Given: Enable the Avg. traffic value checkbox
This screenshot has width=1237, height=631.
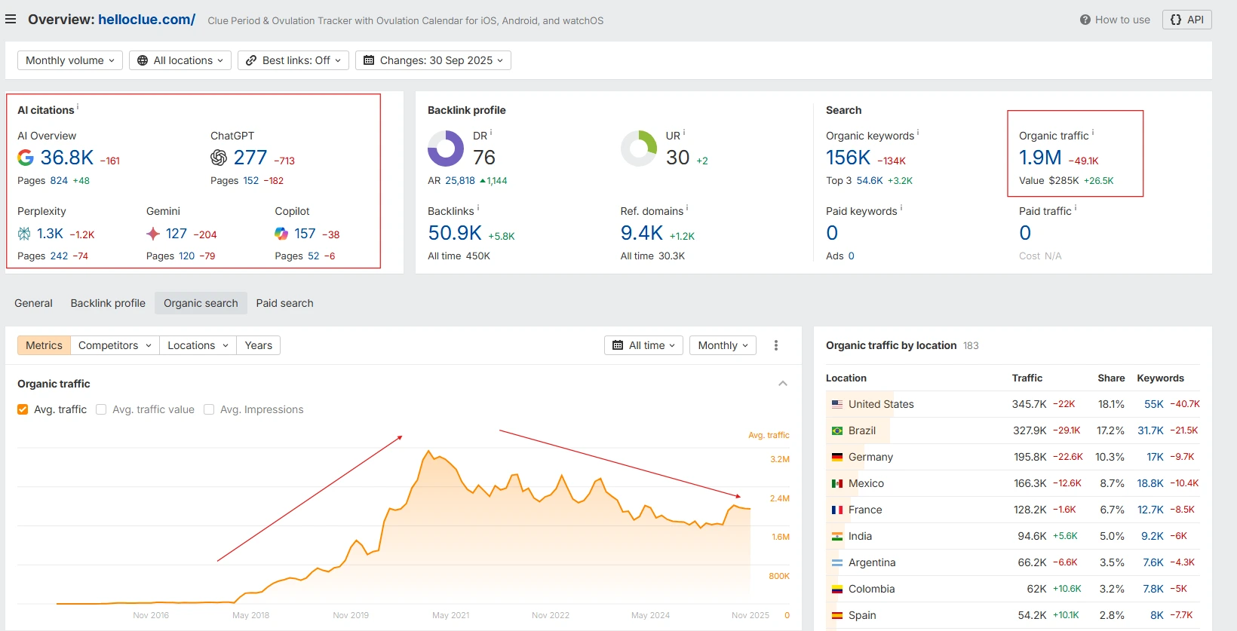Looking at the screenshot, I should point(101,409).
